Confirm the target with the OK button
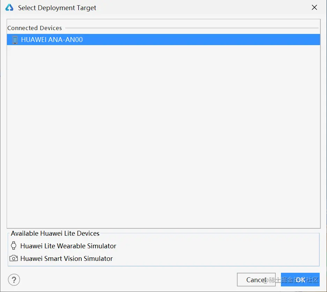The width and height of the screenshot is (327, 292). point(300,280)
